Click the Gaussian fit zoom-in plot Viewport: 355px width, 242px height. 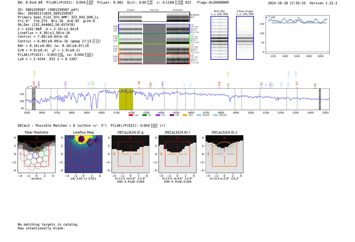point(297,35)
